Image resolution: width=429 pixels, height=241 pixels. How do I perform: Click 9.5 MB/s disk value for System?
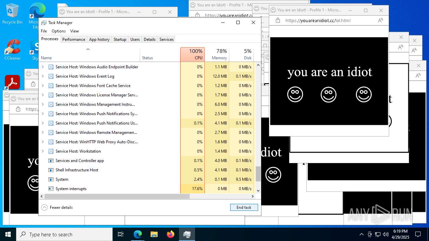pos(244,179)
